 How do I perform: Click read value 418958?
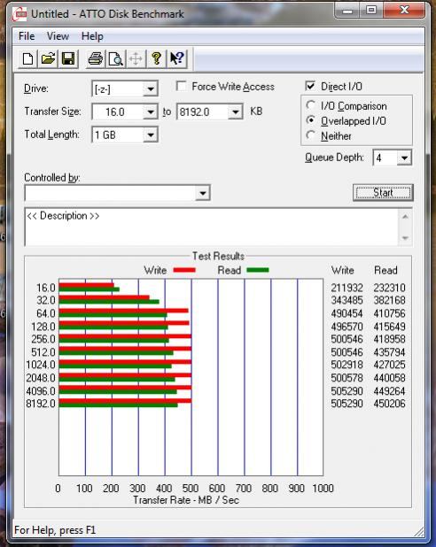(390, 339)
